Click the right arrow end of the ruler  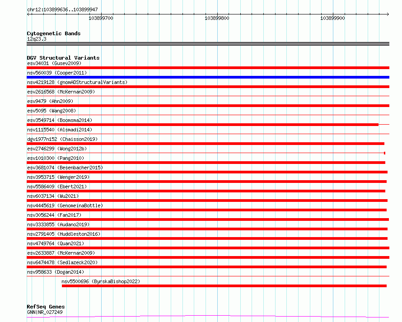pos(388,14)
